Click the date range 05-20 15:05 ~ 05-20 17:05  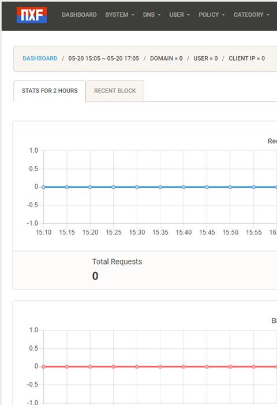click(103, 58)
